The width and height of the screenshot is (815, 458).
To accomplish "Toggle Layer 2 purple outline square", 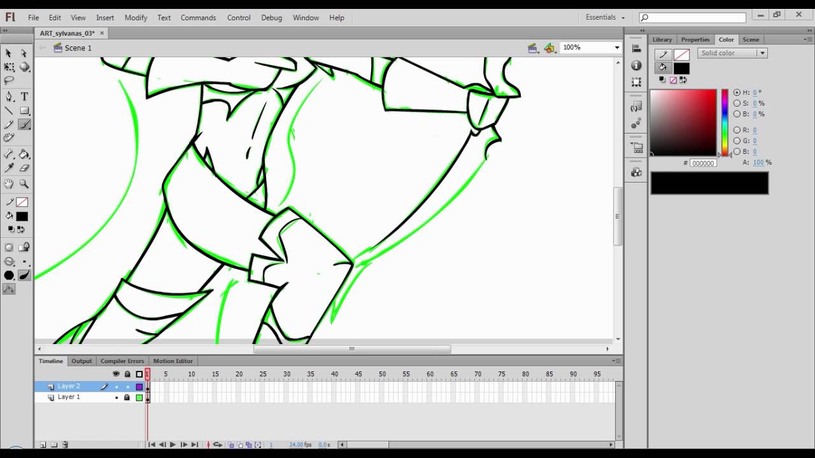I will 139,387.
